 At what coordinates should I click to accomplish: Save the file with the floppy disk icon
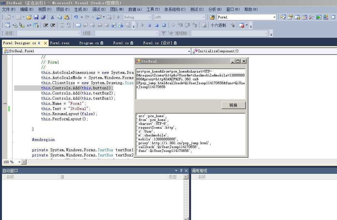coord(36,17)
